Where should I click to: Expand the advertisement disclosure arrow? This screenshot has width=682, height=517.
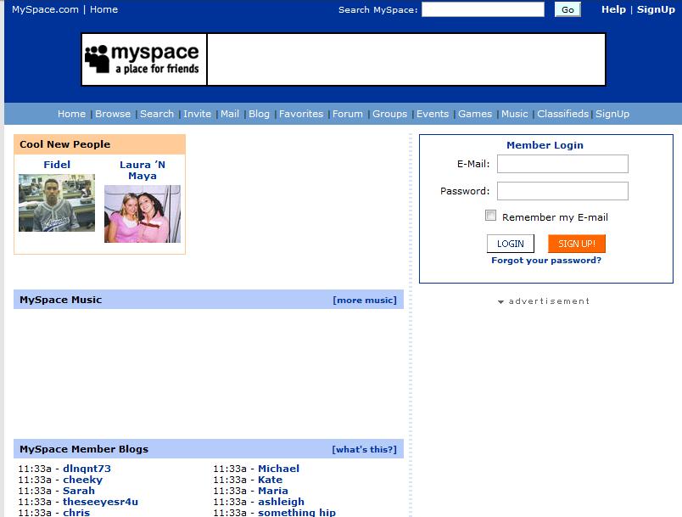pos(500,301)
